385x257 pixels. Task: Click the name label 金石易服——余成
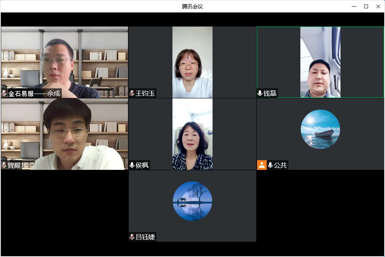point(34,94)
